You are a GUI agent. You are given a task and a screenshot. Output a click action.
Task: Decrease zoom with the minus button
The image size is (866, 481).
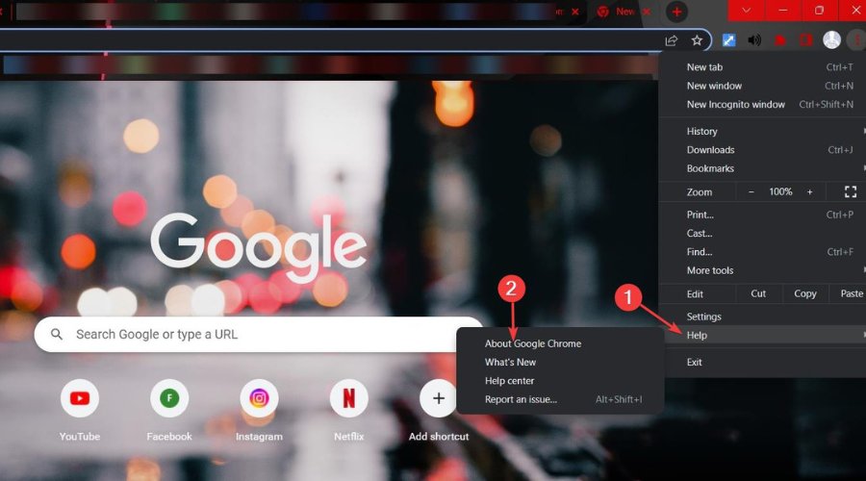[x=751, y=191]
